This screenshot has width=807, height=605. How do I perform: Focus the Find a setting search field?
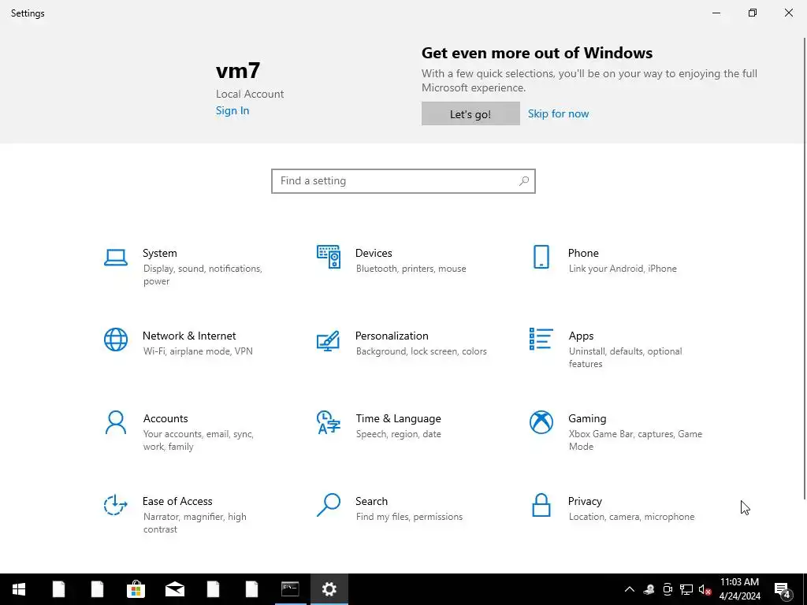pos(403,181)
